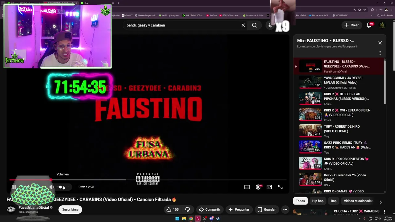Viewport: 395px width, 222px height.
Task: Open more actions three-dot menu under the video
Action: [x=285, y=210]
